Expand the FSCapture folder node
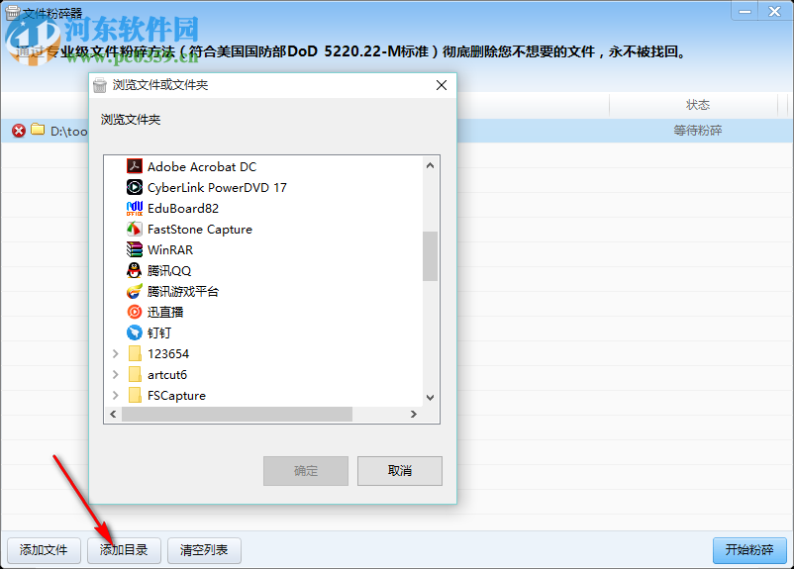This screenshot has width=794, height=569. (x=115, y=395)
